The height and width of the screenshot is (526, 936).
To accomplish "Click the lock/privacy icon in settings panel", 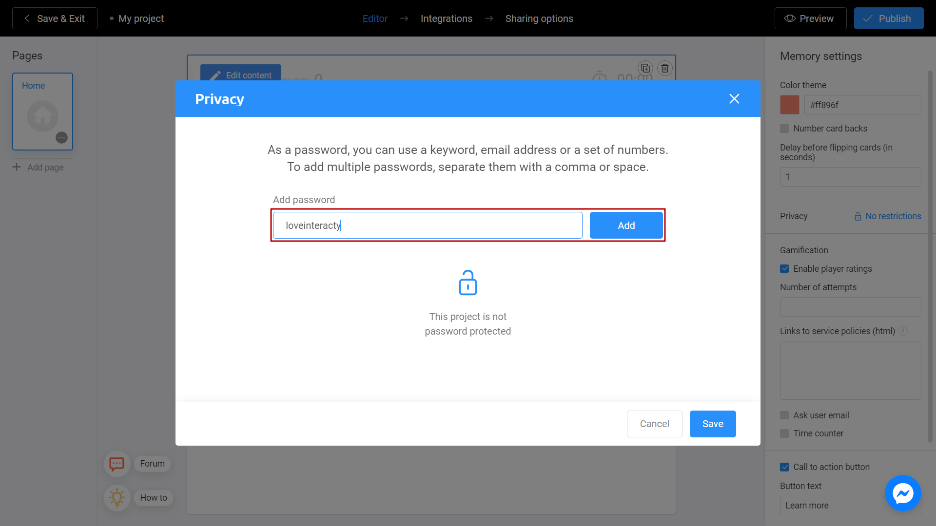I will (x=858, y=216).
